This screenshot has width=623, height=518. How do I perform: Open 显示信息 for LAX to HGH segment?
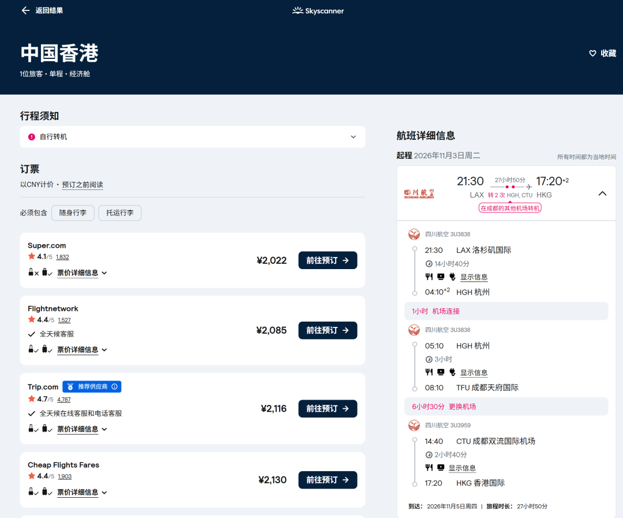pos(474,277)
